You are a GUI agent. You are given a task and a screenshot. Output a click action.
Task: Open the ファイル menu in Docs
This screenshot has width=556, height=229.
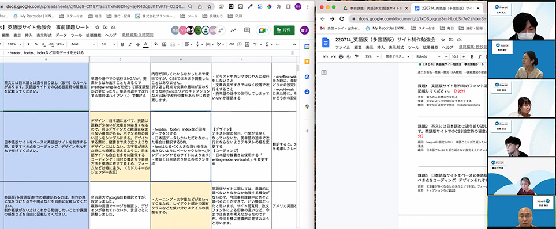tap(343, 47)
